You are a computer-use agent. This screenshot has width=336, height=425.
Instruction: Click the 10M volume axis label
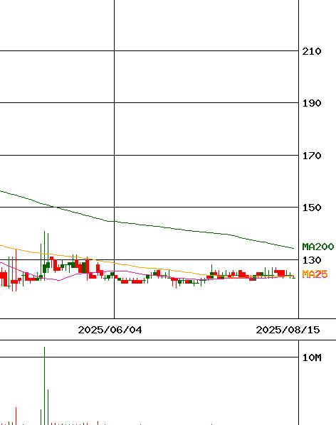point(312,357)
